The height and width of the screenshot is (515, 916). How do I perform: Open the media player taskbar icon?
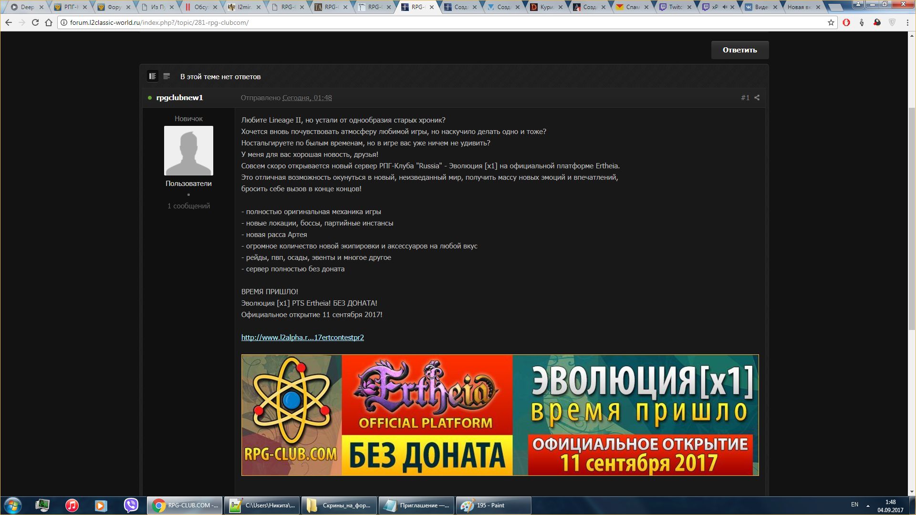tap(101, 505)
